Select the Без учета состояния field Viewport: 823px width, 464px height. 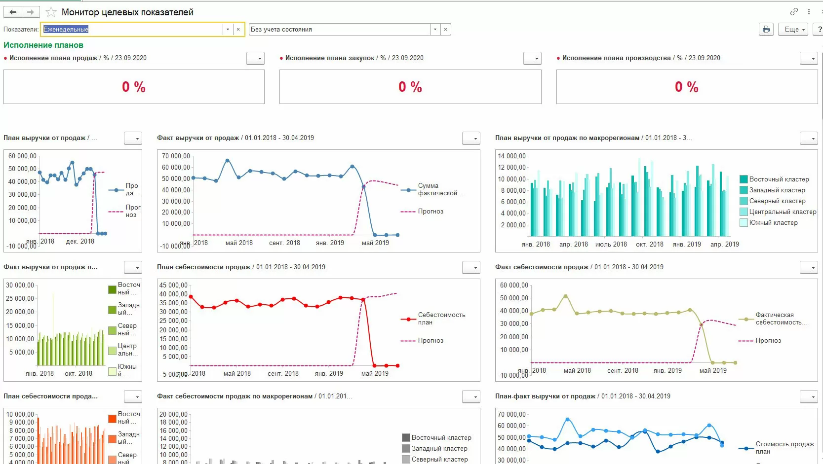[339, 29]
